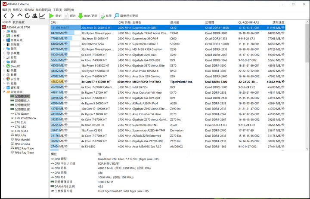Image resolution: width=310 pixels, height=199 pixels.
Task: Go up one level with the Up arrow
Action: point(20,15)
